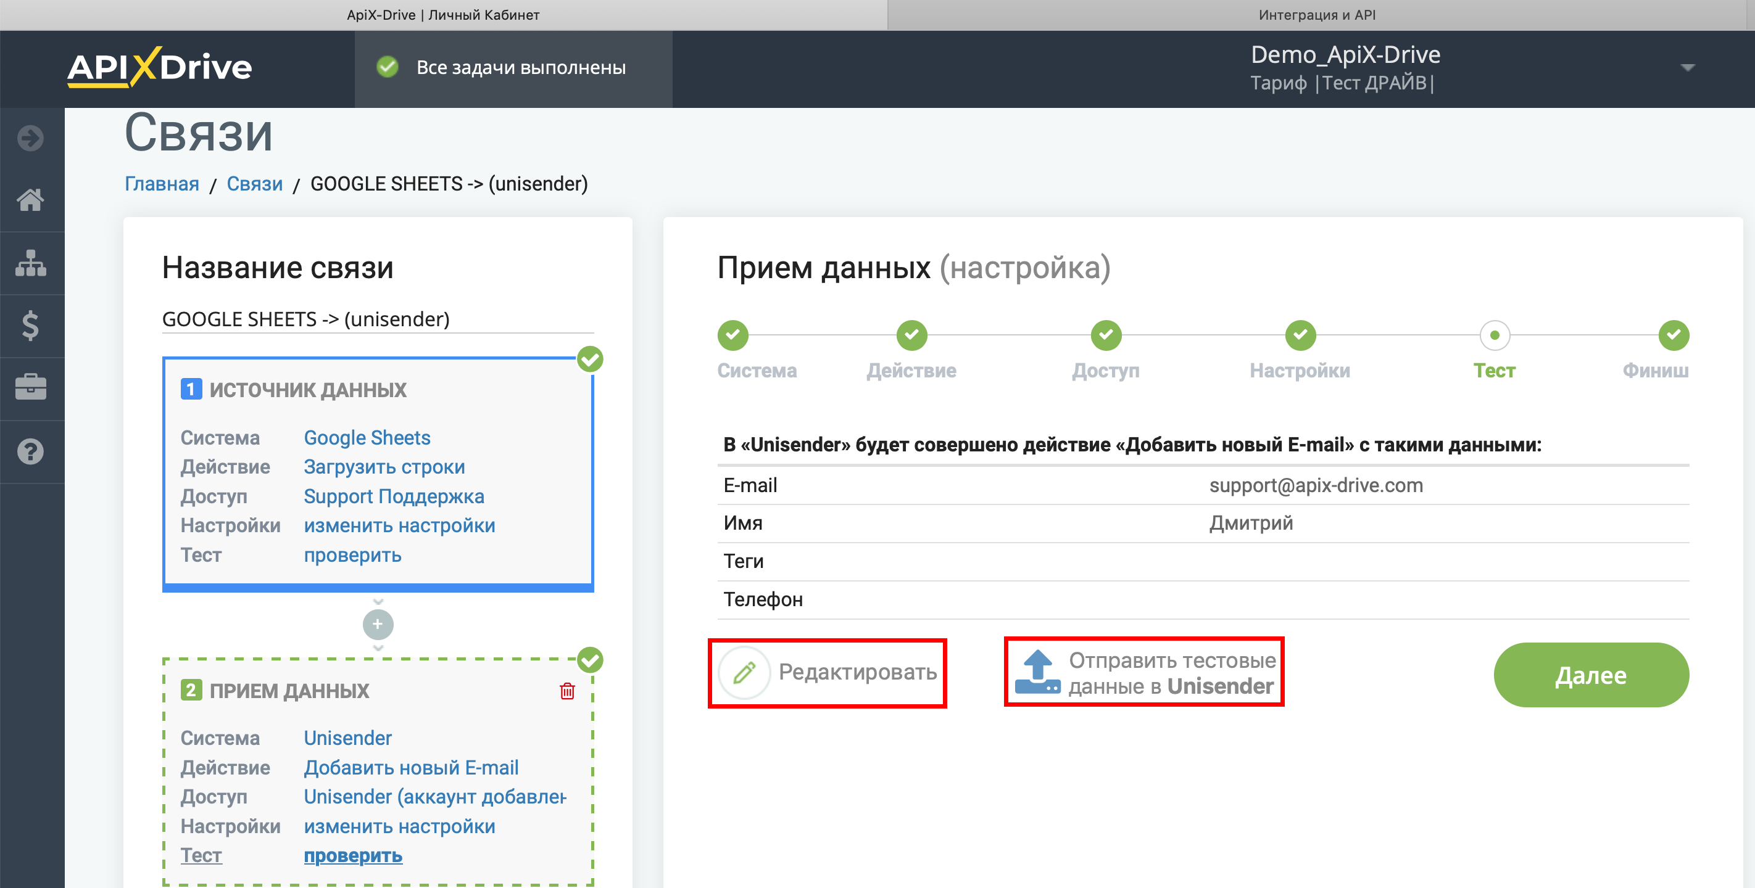
Task: Open the Главная breadcrumb link
Action: (x=162, y=184)
